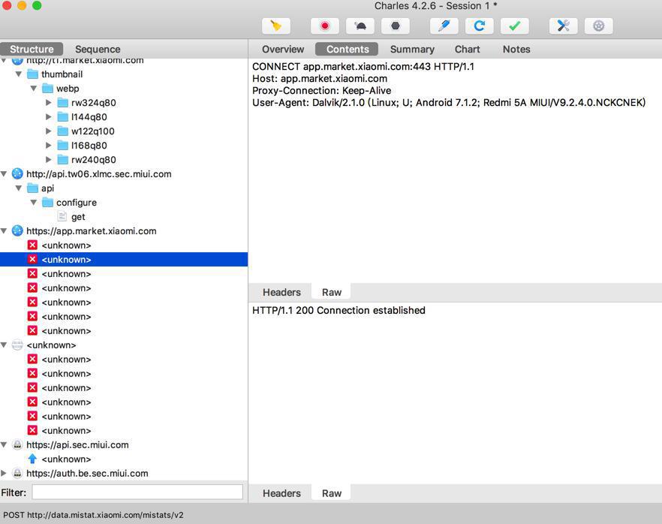The width and height of the screenshot is (662, 524).
Task: Collapse the api folder
Action: click(x=19, y=188)
